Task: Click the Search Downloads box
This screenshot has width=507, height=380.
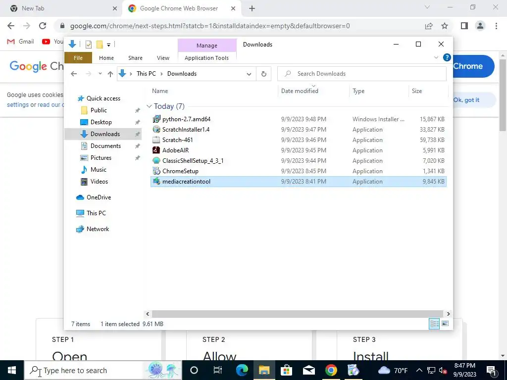Action: point(362,74)
